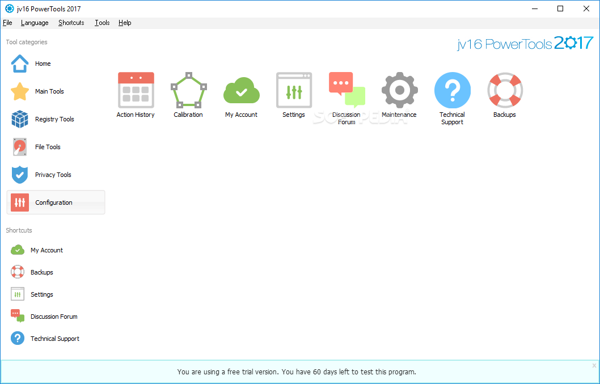This screenshot has width=600, height=384.
Task: Open the Maintenance gear icon
Action: tap(399, 90)
